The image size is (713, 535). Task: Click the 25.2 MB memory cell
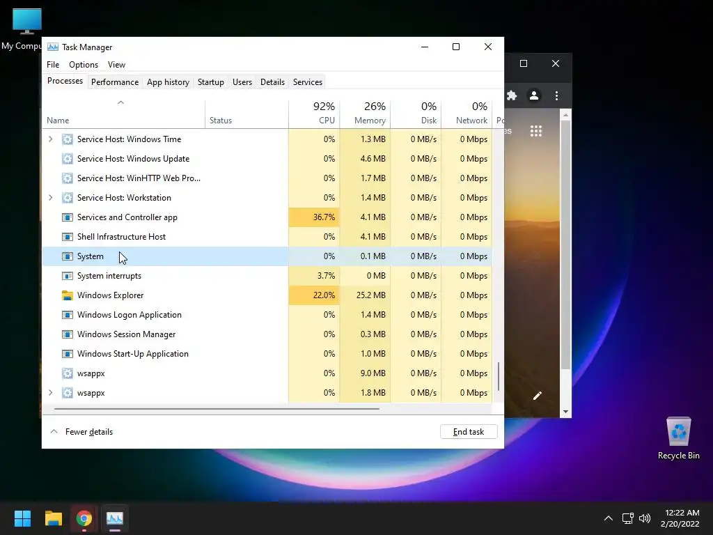click(x=365, y=295)
